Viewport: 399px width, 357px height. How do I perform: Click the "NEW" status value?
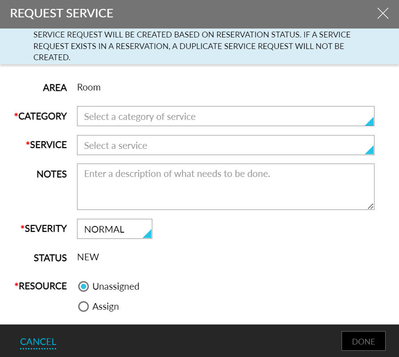[x=88, y=258]
